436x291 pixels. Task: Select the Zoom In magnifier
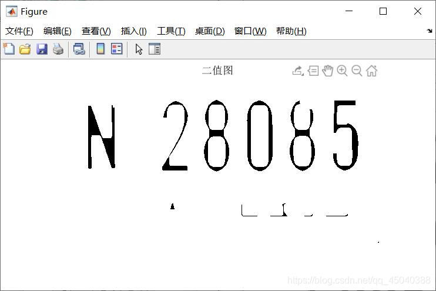[x=342, y=71]
